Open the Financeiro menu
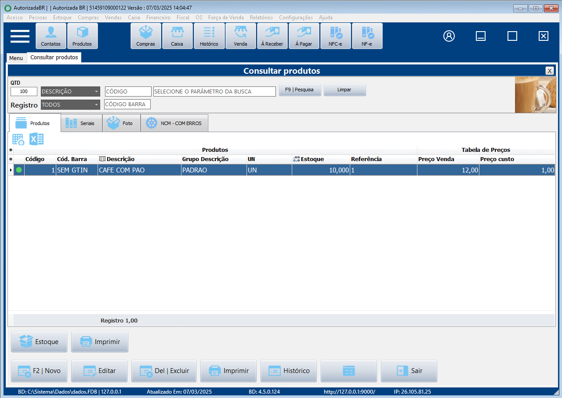The width and height of the screenshot is (562, 398). [158, 18]
